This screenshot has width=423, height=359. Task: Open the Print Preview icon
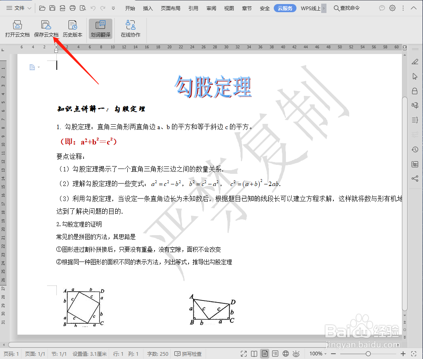point(83,8)
